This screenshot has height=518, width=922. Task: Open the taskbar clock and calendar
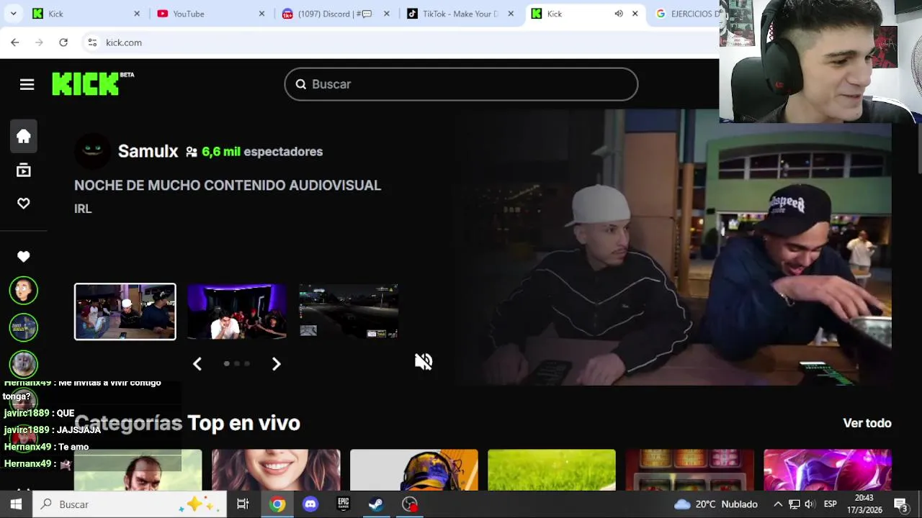(x=864, y=504)
